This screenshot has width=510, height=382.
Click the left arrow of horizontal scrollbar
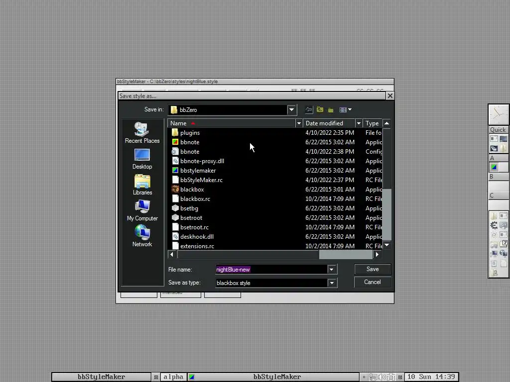172,254
